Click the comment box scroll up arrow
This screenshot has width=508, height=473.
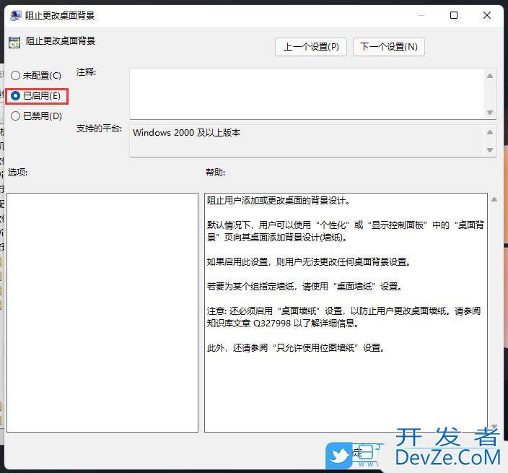click(490, 76)
